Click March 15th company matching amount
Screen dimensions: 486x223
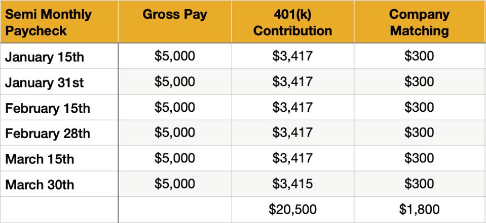point(419,158)
